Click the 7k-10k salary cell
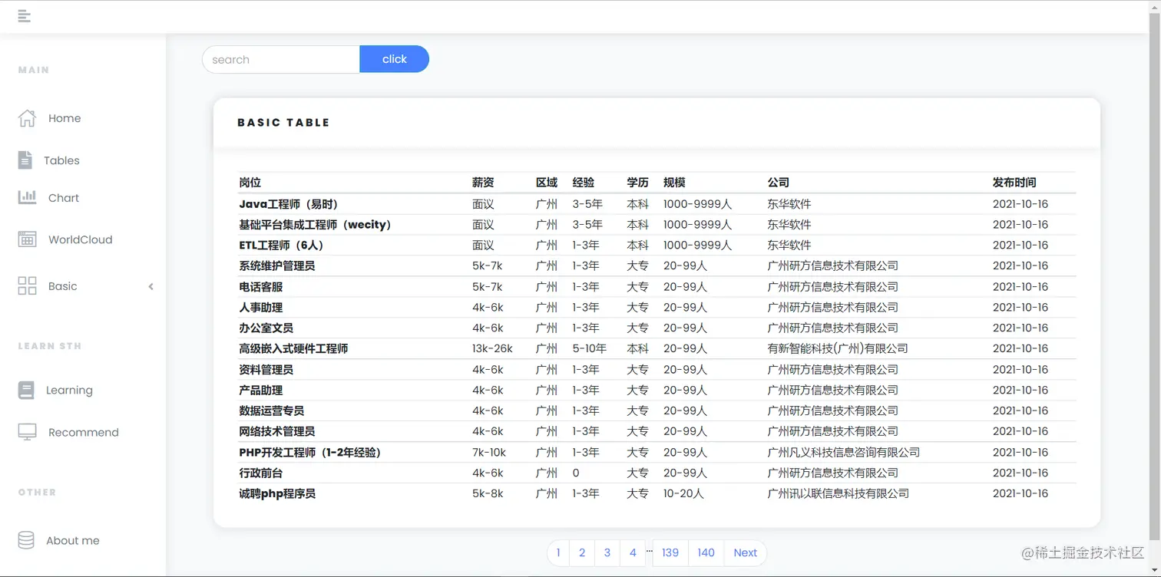Screen dimensions: 1161x577 click(x=490, y=453)
